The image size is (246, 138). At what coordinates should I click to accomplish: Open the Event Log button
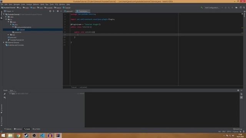pos(238,129)
